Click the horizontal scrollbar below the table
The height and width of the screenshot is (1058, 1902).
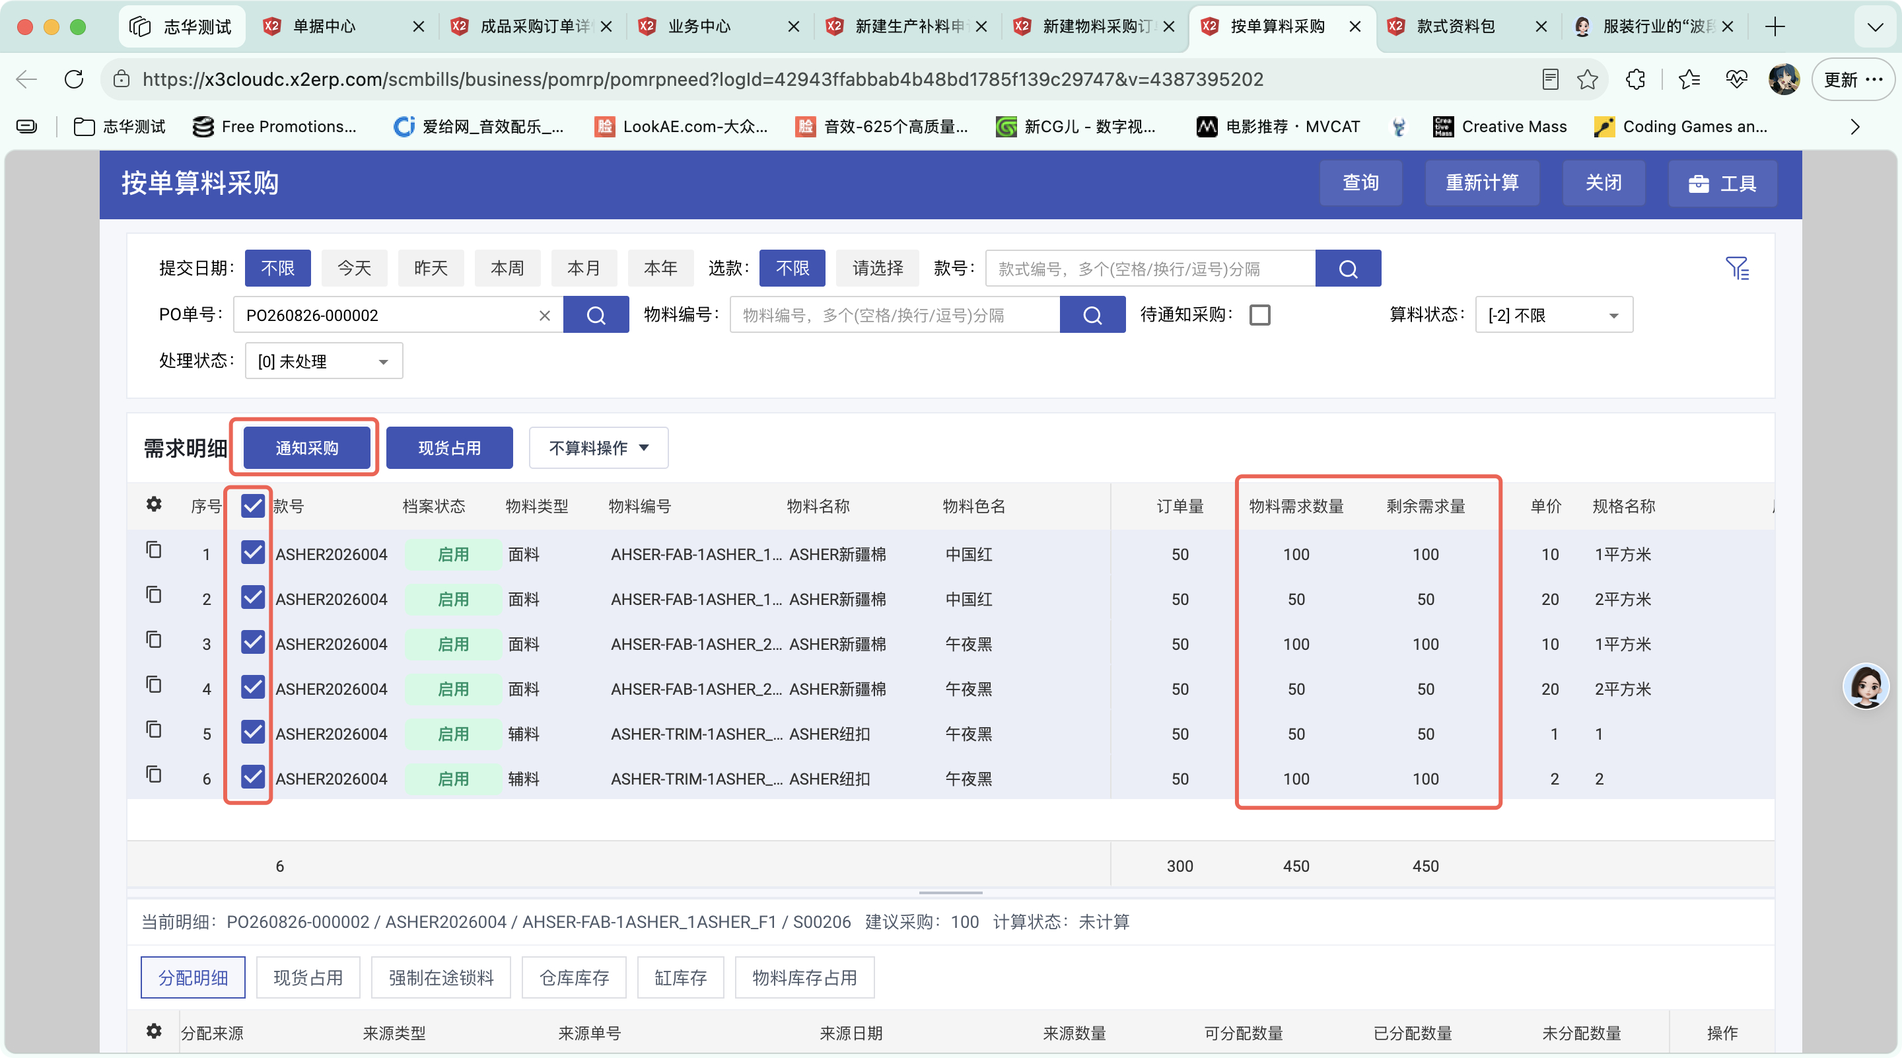coord(950,893)
